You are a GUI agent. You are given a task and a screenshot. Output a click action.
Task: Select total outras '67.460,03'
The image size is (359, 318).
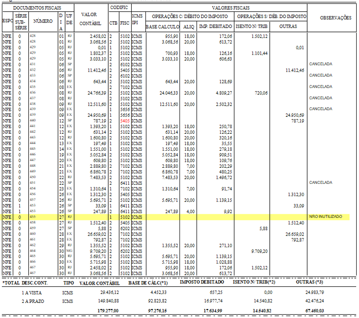(315, 310)
